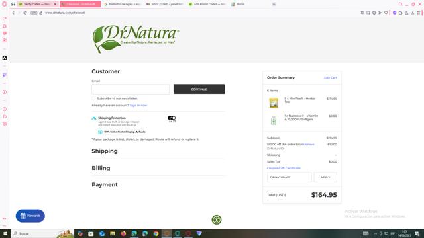Tick Subscribe to our newsletter checkbox
The image size is (424, 238).
coord(93,99)
